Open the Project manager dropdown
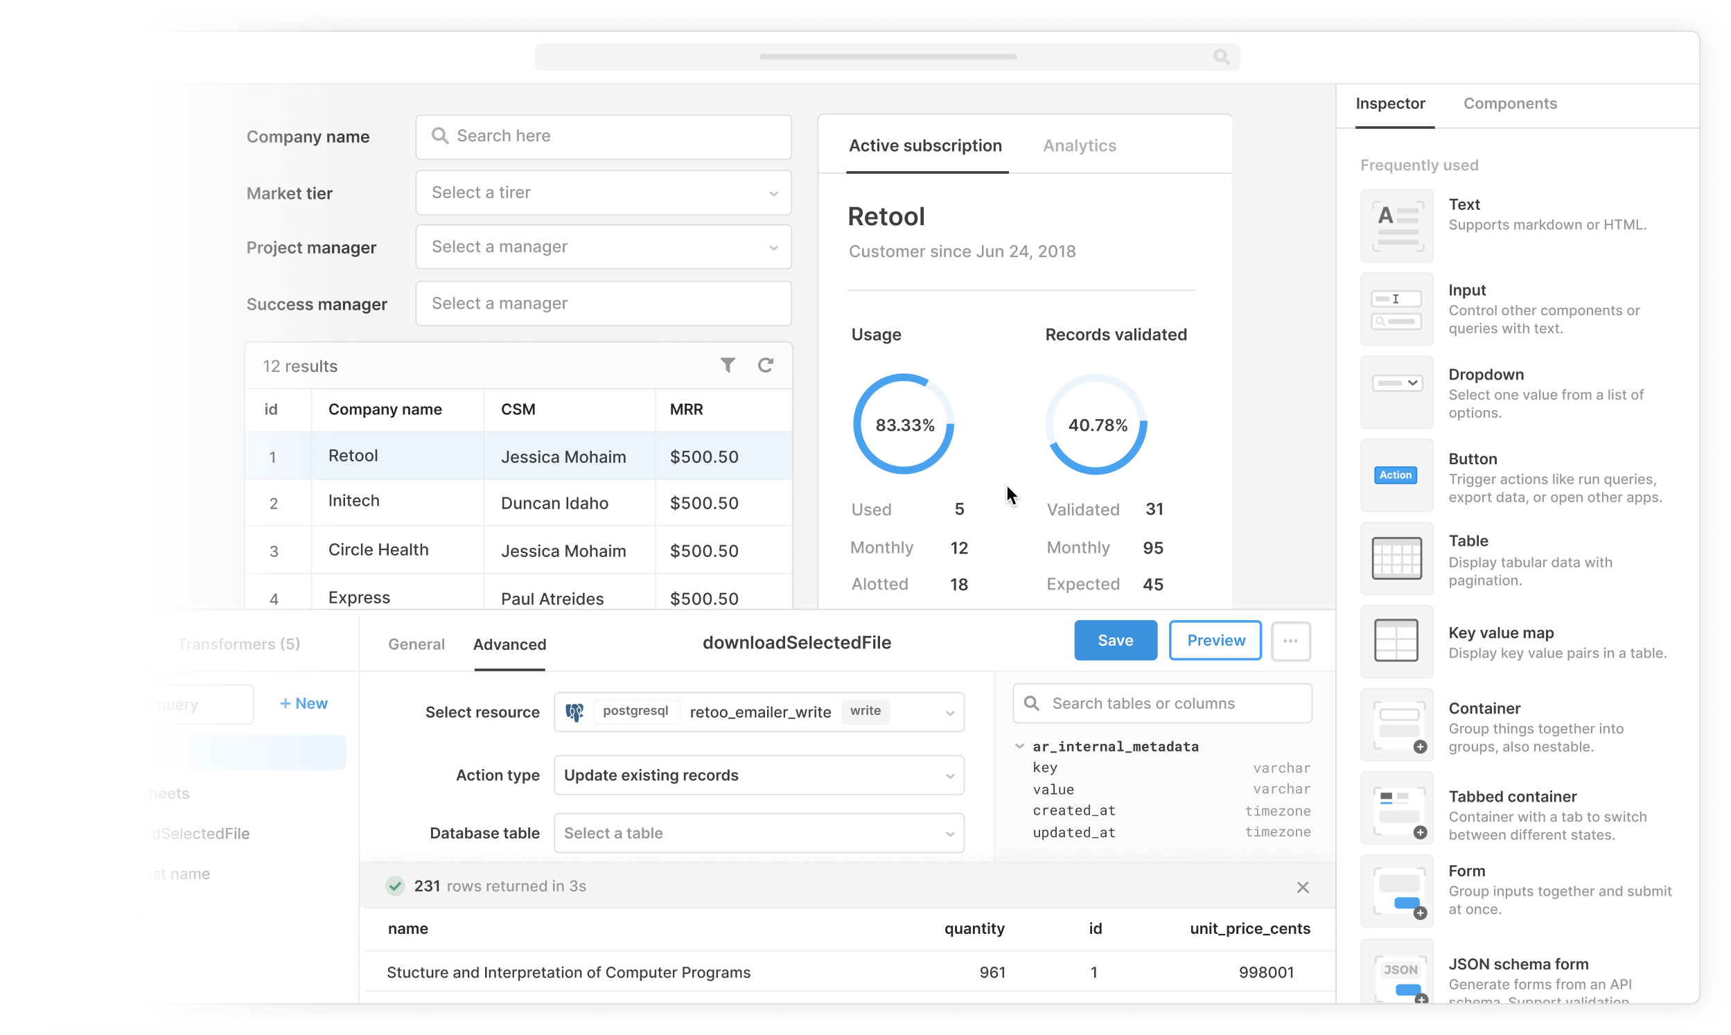1731x1035 pixels. point(602,247)
